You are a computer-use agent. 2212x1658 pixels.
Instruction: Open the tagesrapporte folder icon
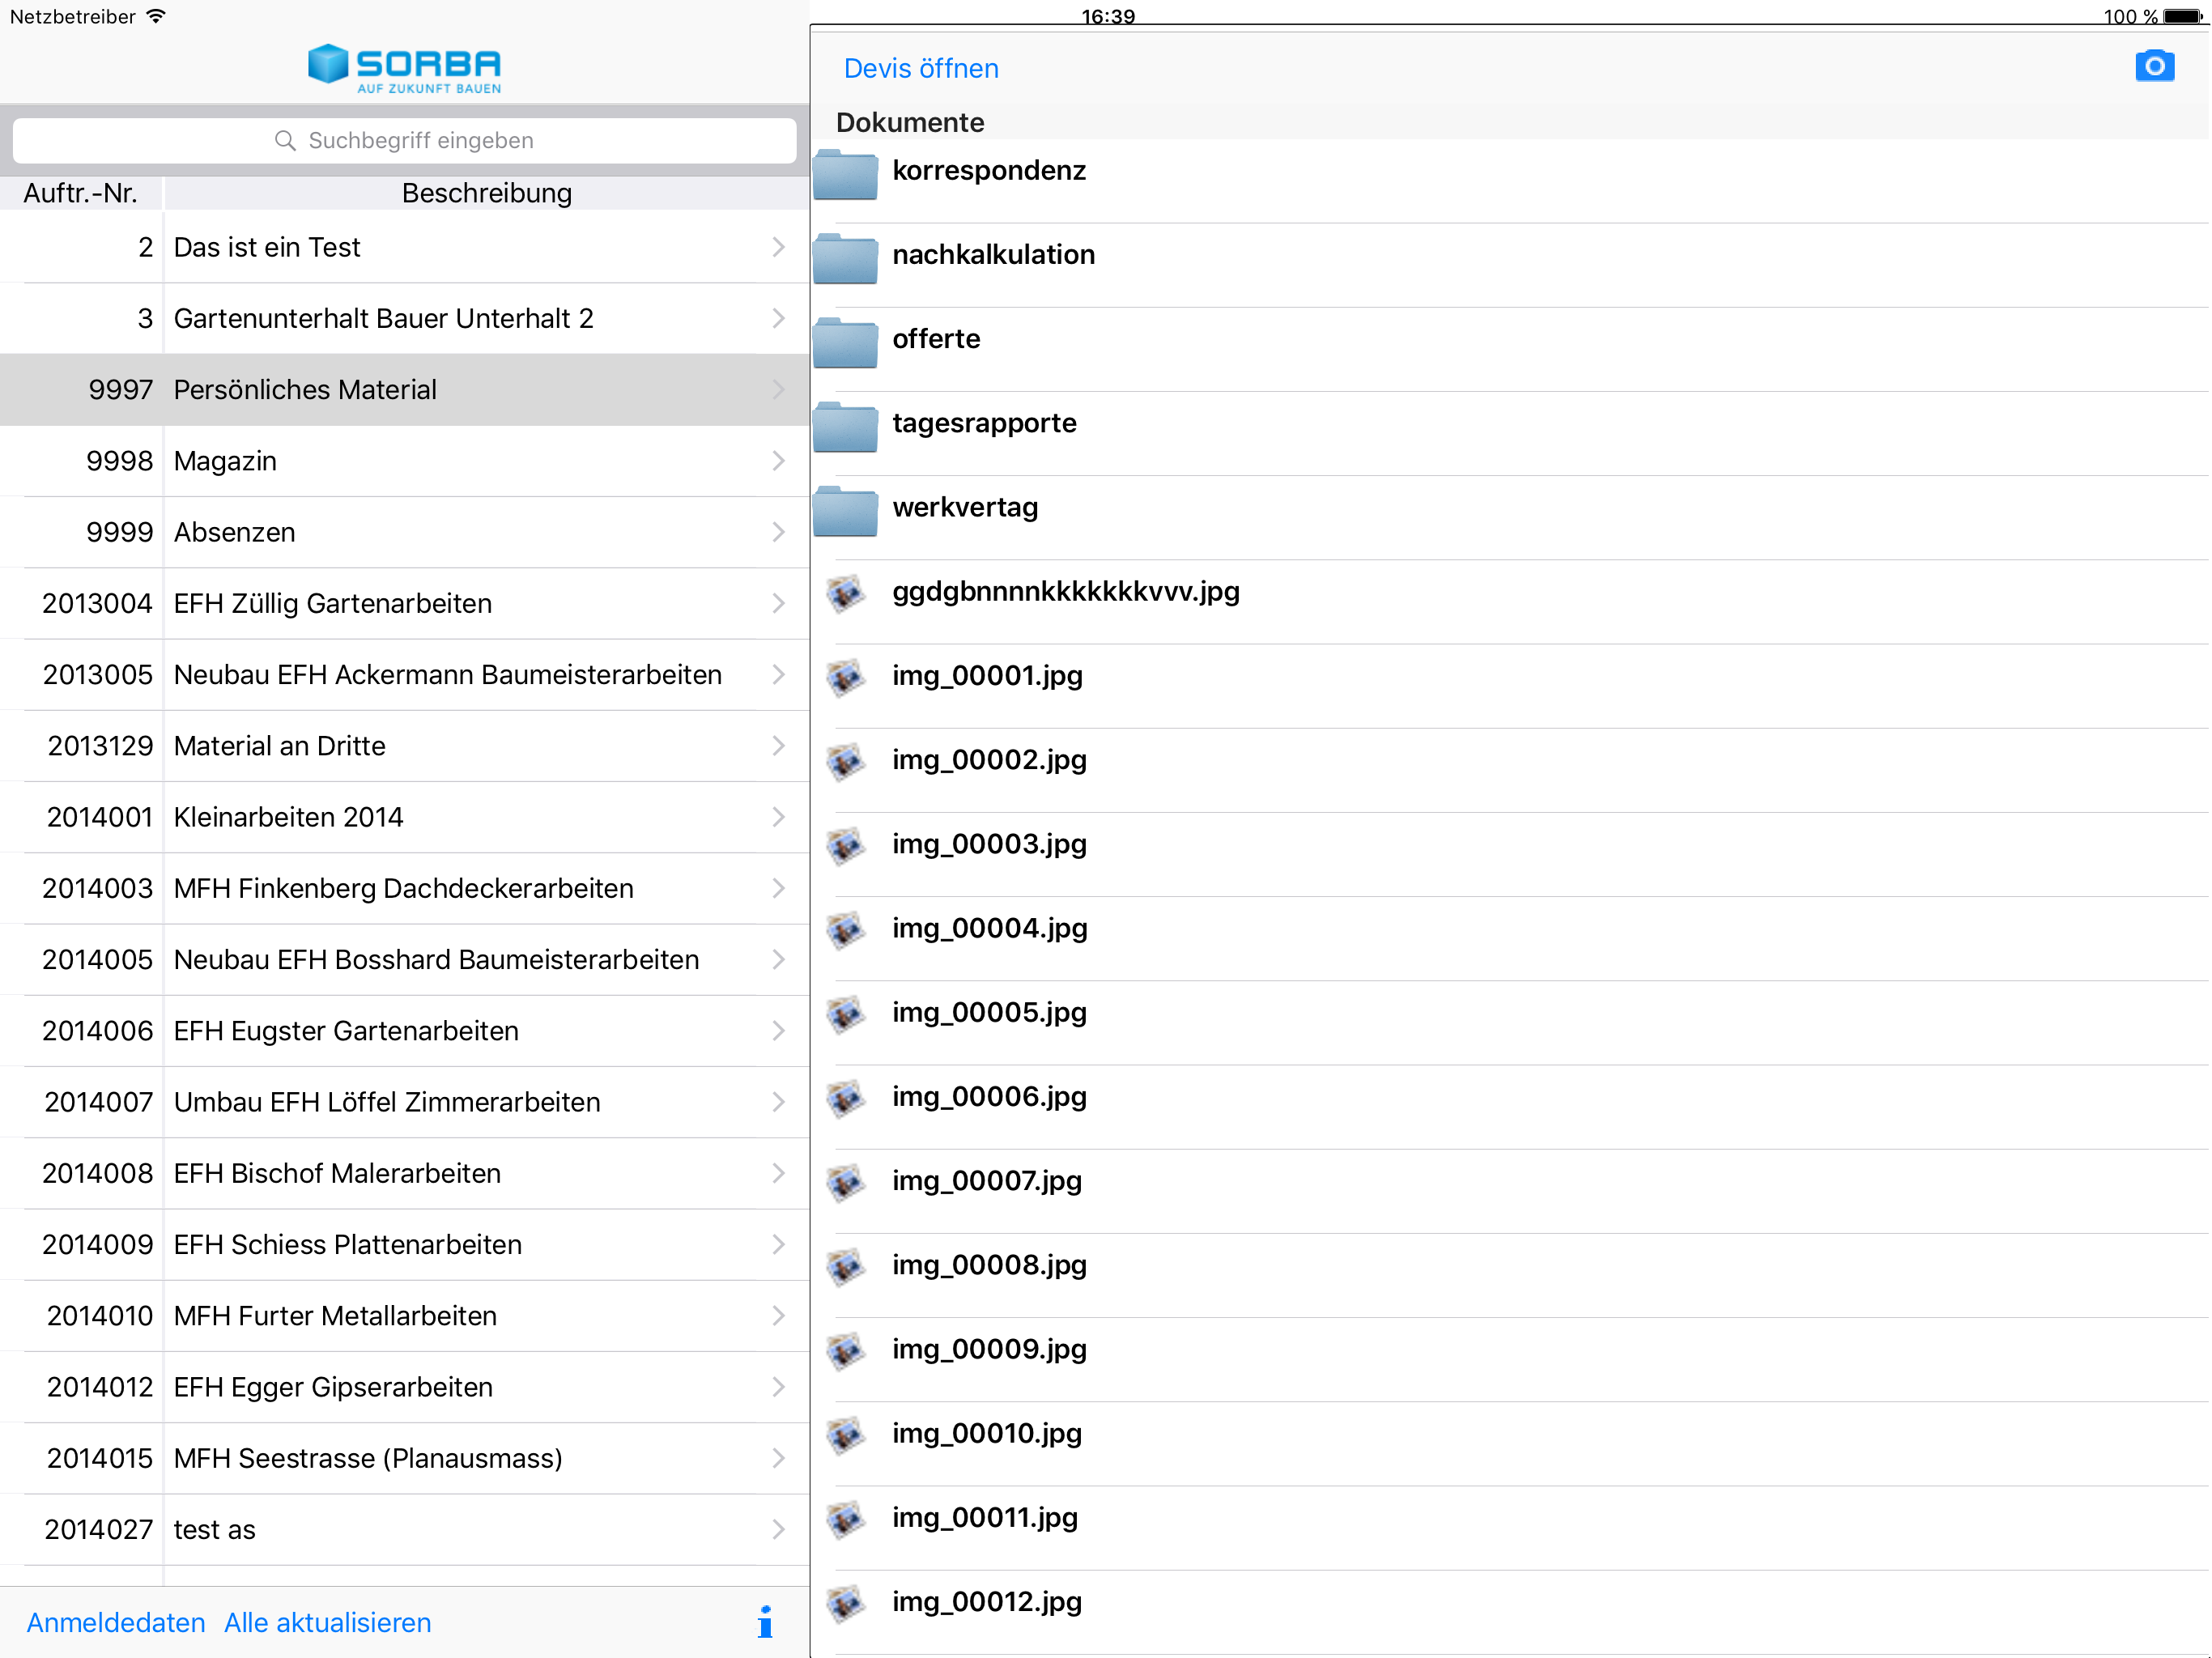[x=845, y=427]
